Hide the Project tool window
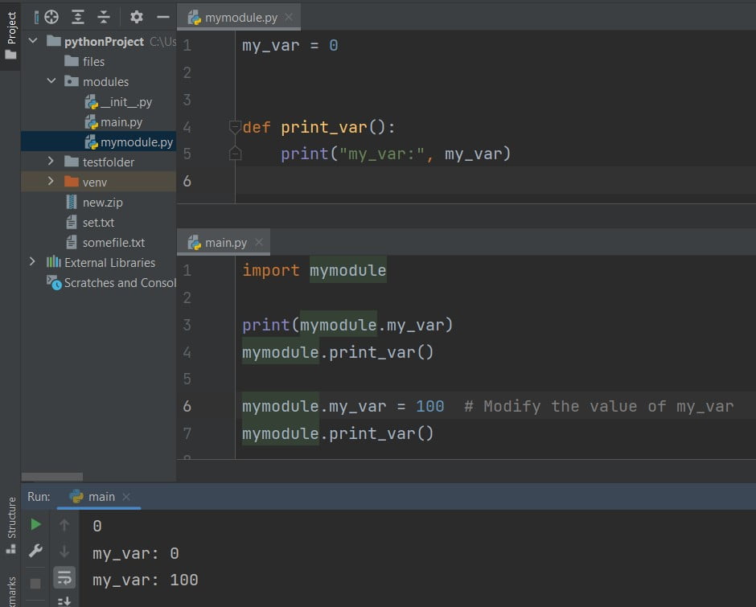The width and height of the screenshot is (756, 607). [x=162, y=16]
